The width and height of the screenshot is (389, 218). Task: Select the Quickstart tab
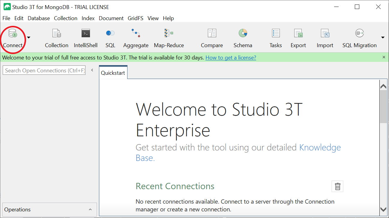[x=113, y=72]
